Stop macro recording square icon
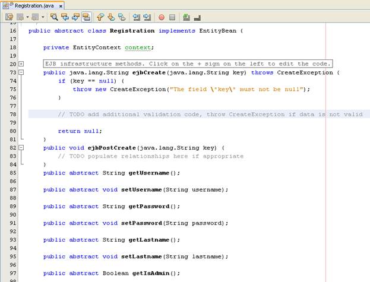The height and width of the screenshot is (282, 370). click(x=172, y=17)
